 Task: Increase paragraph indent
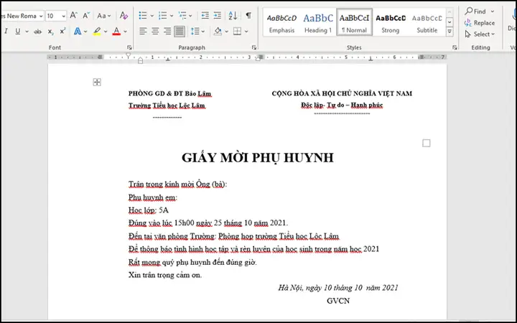218,16
